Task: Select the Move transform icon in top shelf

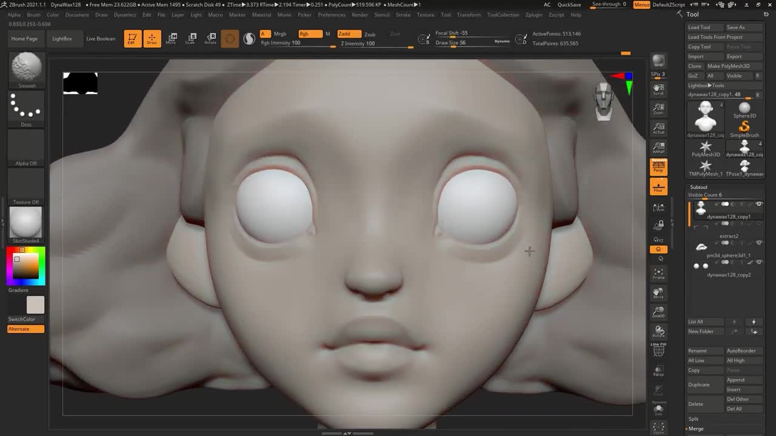Action: [x=172, y=39]
